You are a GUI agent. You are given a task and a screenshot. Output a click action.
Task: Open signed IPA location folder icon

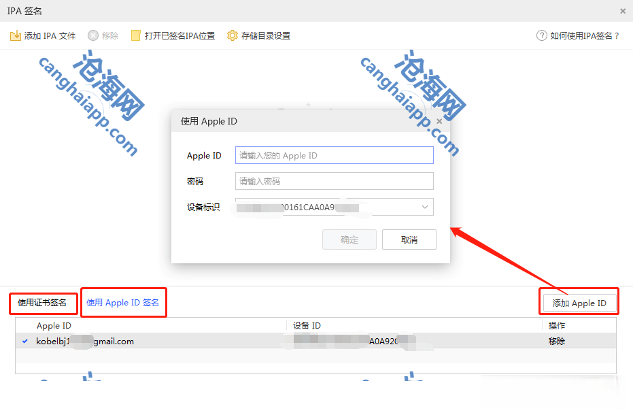136,35
